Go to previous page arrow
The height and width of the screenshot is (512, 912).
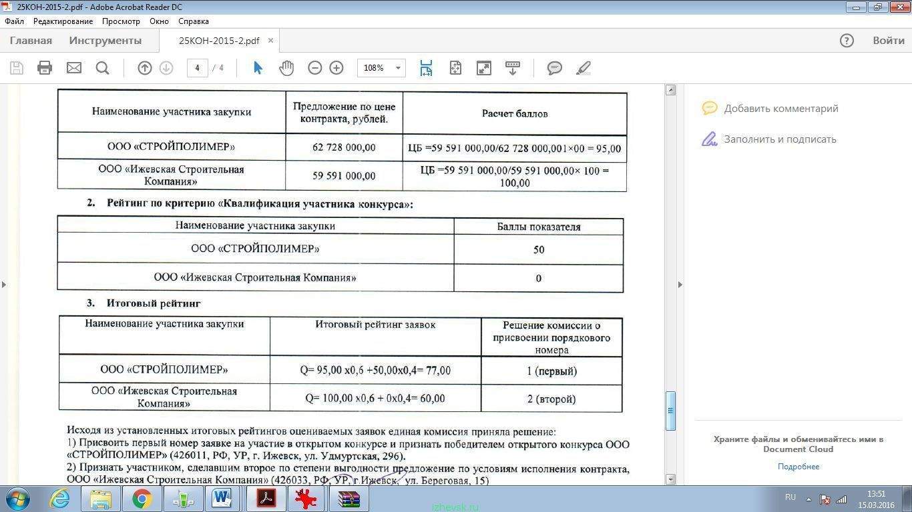[145, 68]
